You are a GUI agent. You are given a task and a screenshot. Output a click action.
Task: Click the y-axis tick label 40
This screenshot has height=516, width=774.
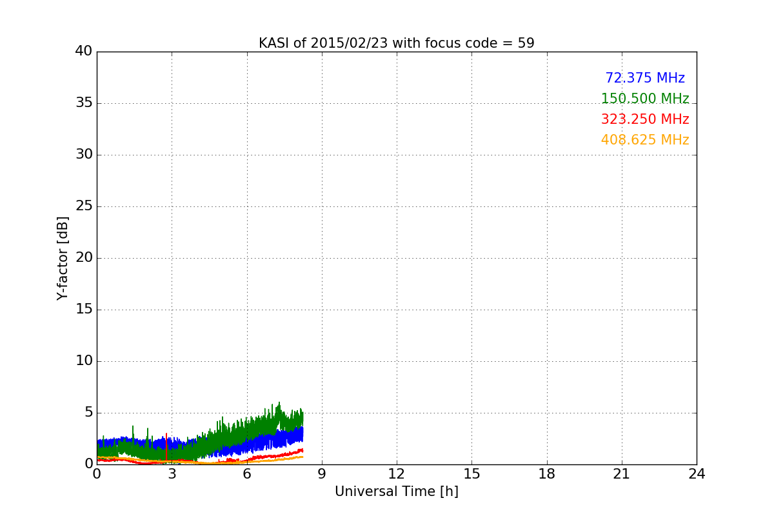pyautogui.click(x=84, y=52)
